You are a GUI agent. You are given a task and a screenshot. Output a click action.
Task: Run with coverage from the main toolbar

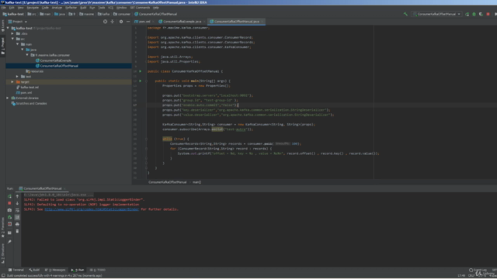pyautogui.click(x=481, y=14)
